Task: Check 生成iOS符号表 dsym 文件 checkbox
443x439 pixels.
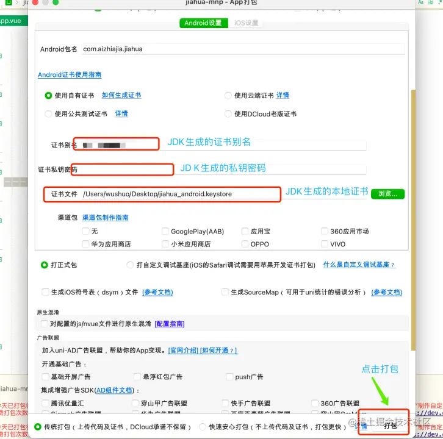Action: pos(45,292)
